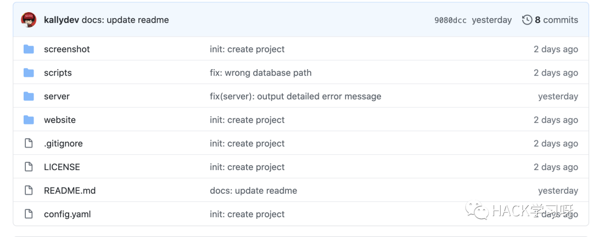The height and width of the screenshot is (237, 593).
Task: View all 8 commits
Action: click(x=556, y=20)
